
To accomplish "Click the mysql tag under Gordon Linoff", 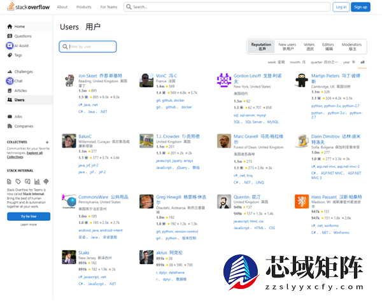I will (261, 115).
